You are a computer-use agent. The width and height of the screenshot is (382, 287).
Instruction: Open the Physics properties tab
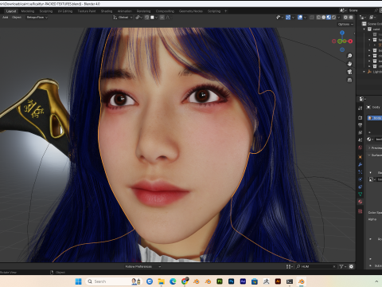click(361, 179)
